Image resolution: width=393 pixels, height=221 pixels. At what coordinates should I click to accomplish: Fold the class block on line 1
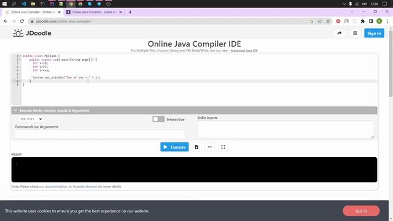pos(20,56)
